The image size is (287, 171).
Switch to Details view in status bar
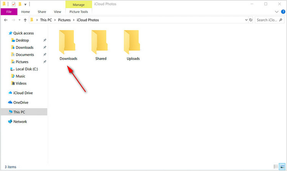[x=276, y=167]
